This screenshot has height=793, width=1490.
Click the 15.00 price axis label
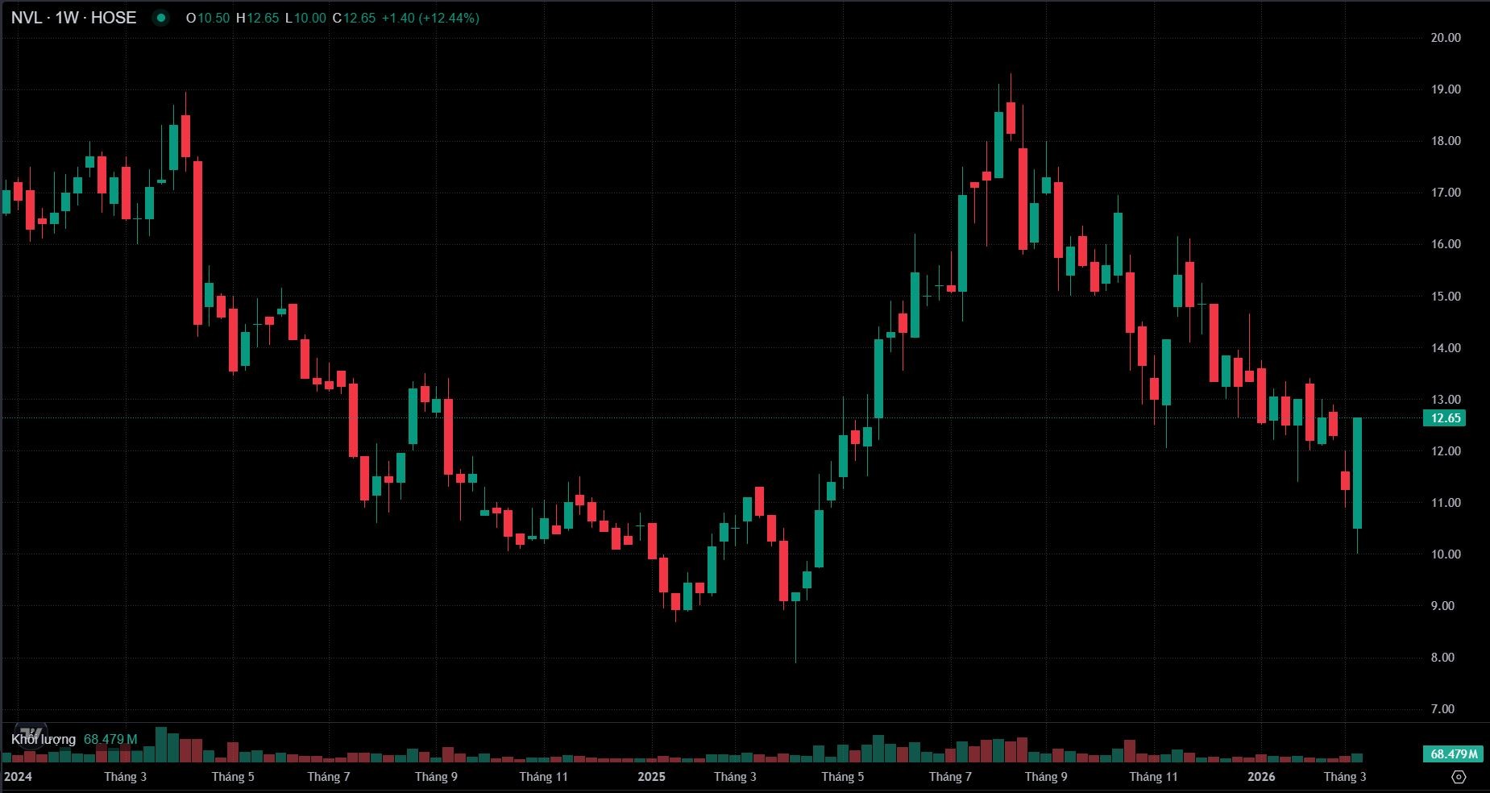(x=1446, y=297)
